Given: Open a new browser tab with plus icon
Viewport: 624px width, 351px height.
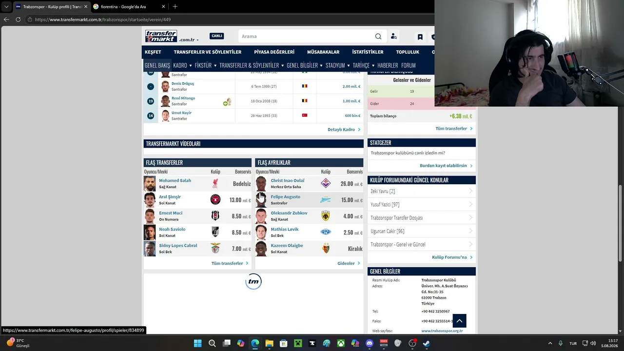Looking at the screenshot, I should click(x=175, y=6).
